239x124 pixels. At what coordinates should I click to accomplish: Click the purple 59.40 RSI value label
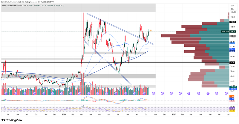point(232,109)
